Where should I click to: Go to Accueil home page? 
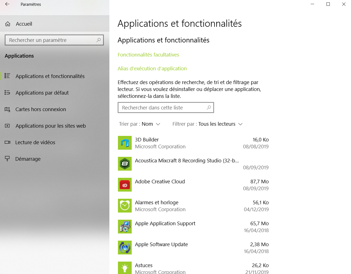[24, 24]
